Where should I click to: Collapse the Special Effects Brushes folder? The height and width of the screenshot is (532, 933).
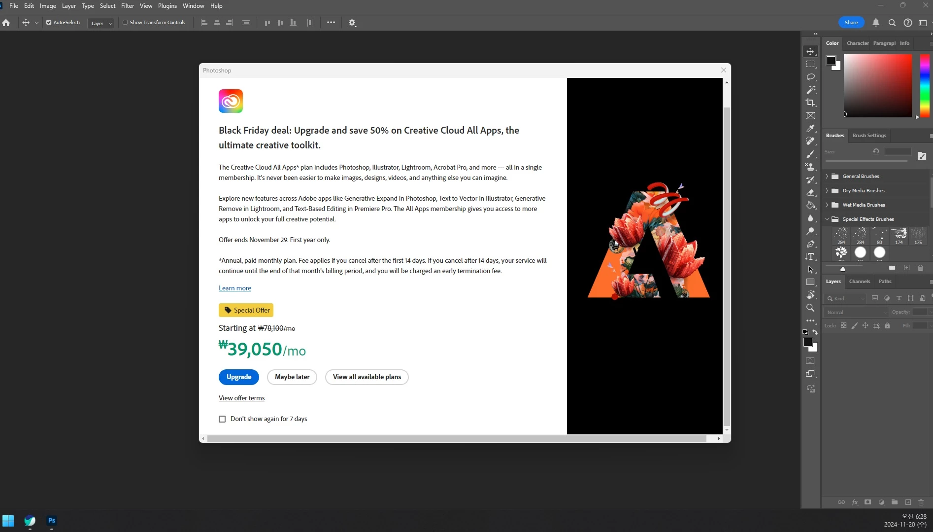click(827, 219)
